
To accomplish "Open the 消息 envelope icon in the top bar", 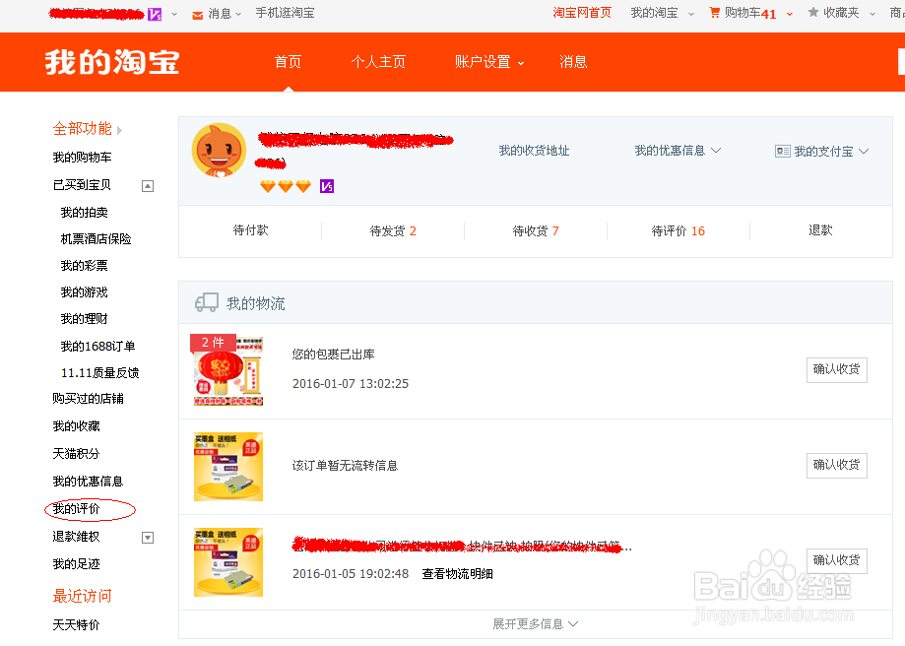I will click(x=197, y=15).
